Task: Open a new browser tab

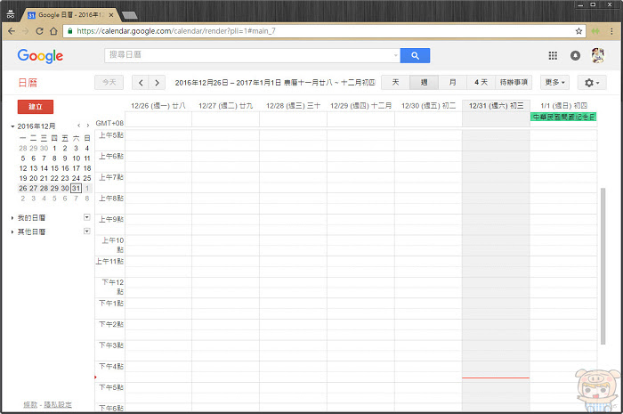Action: point(130,15)
